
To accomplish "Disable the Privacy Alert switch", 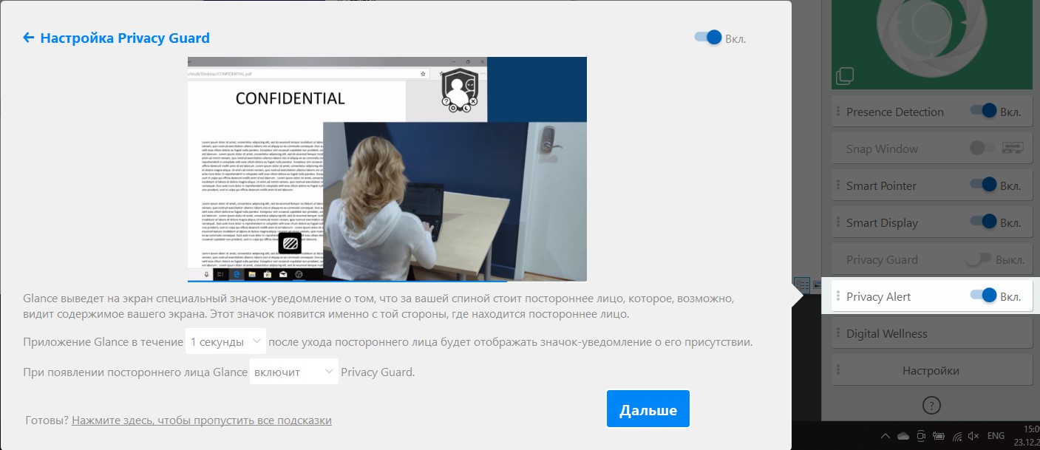I will click(x=984, y=296).
